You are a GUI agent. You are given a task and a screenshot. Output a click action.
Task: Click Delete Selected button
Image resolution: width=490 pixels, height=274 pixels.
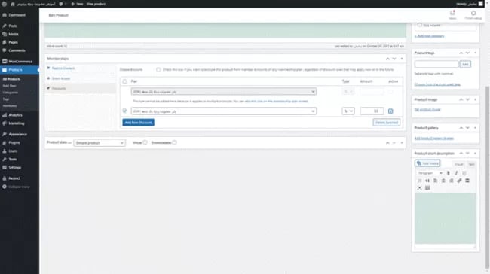tap(387, 123)
